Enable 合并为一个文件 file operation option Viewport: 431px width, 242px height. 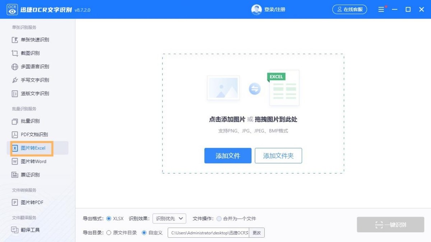click(x=219, y=218)
